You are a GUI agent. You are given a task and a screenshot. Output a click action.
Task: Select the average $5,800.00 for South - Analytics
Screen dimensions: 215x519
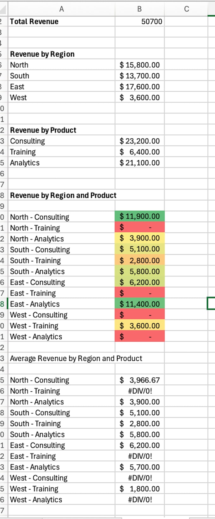coord(139,434)
